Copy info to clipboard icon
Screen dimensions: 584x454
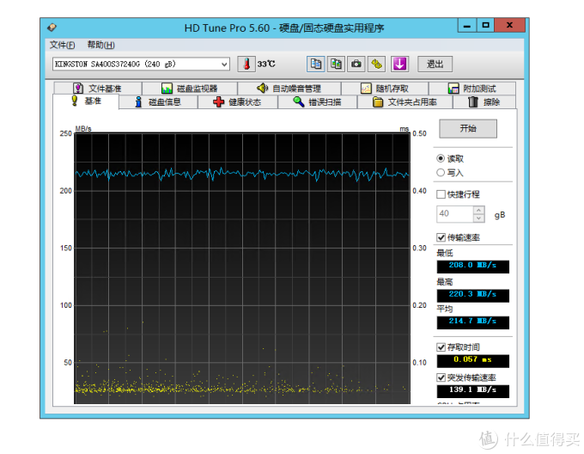coord(315,64)
